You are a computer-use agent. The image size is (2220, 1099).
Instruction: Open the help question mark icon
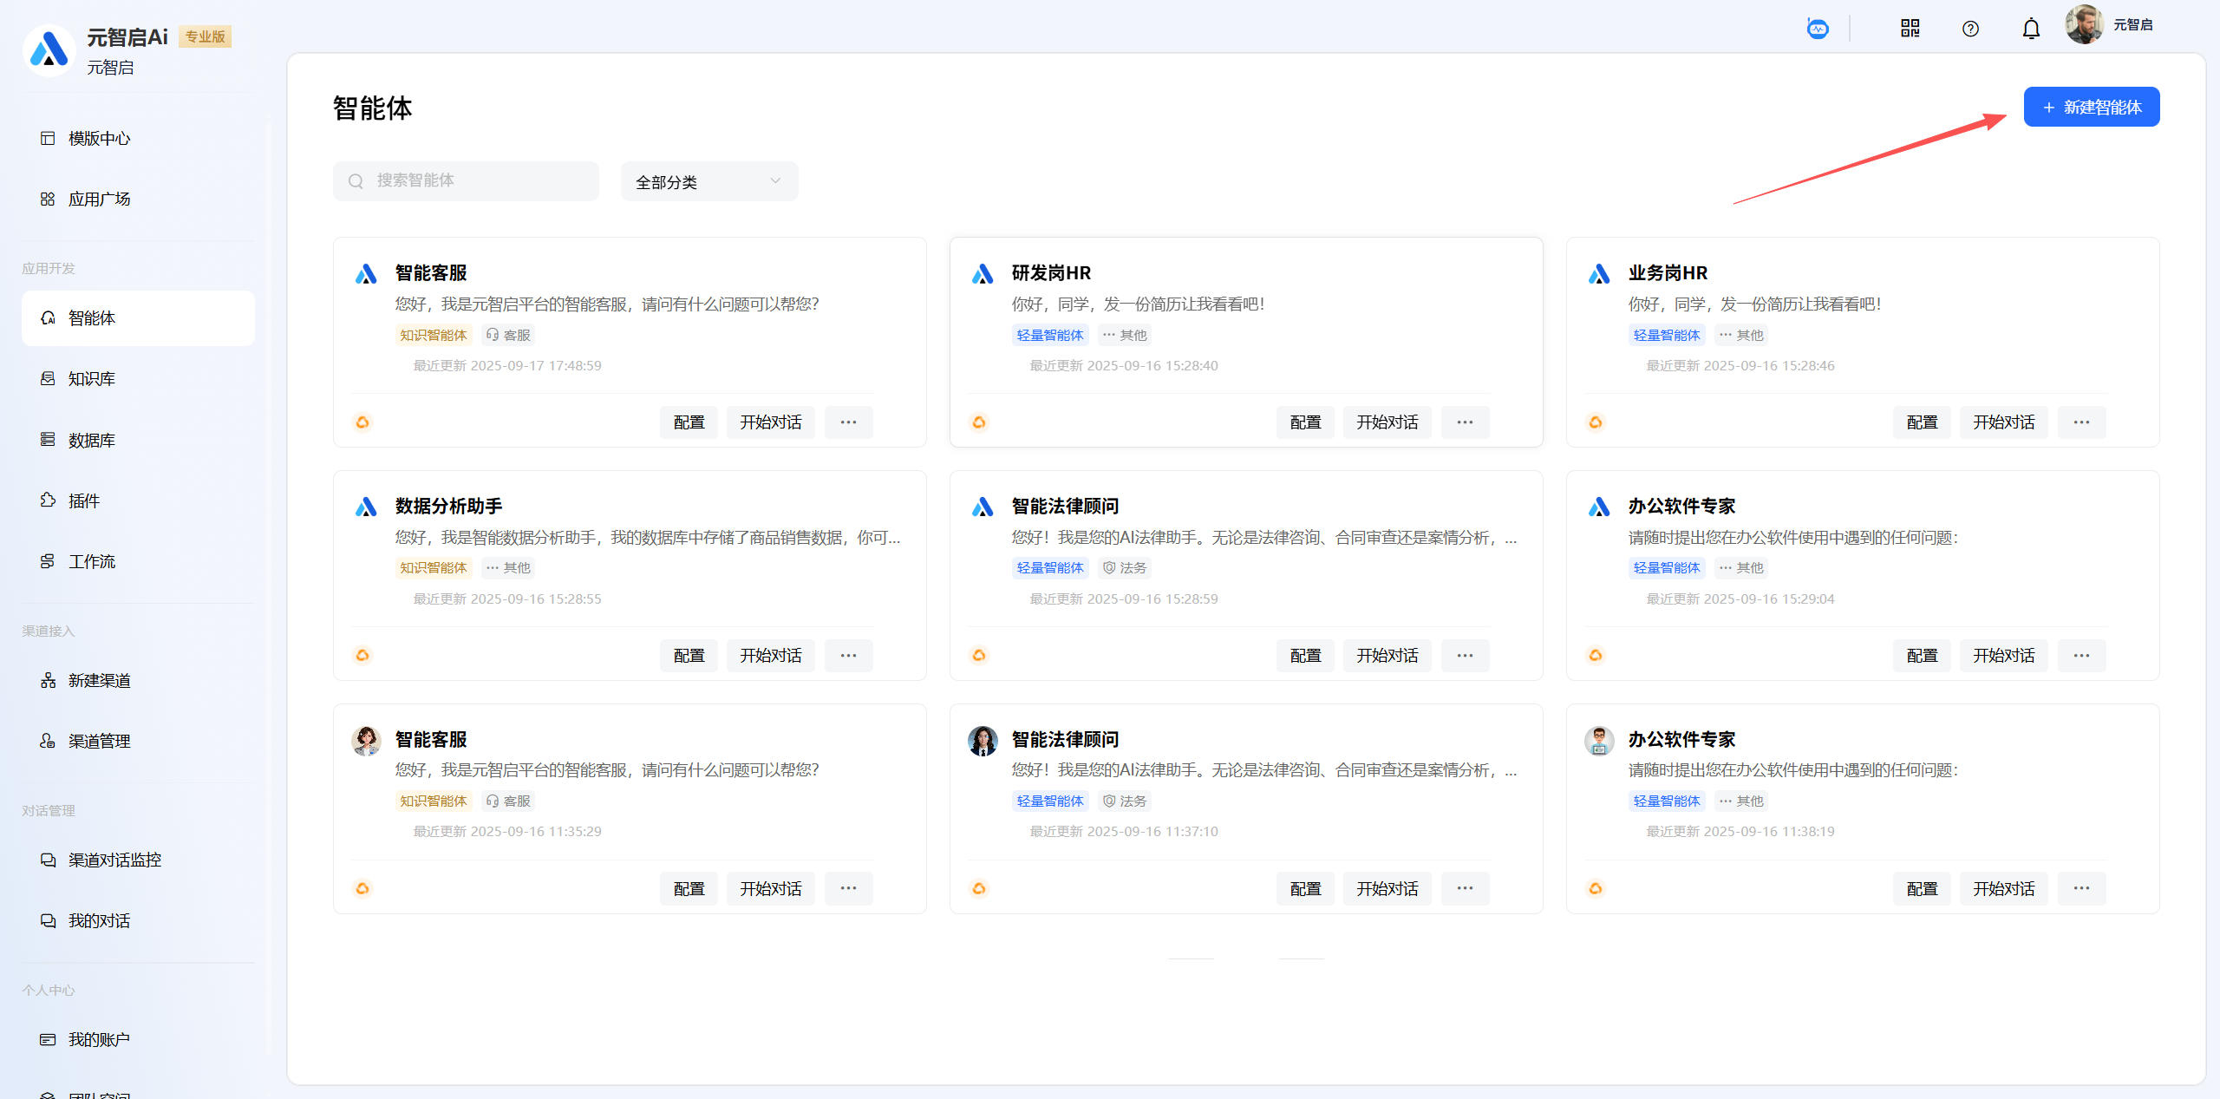point(1970,29)
